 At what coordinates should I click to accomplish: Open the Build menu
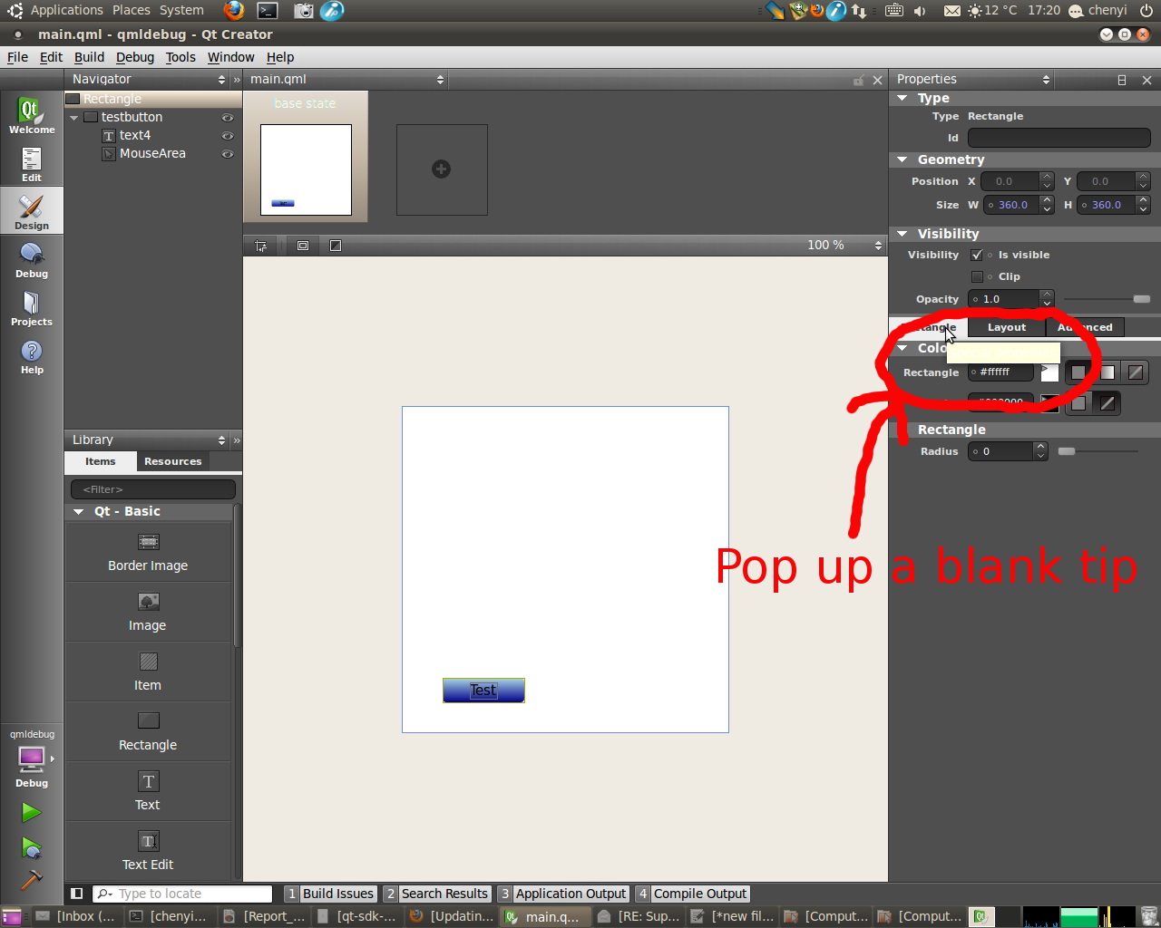point(89,57)
